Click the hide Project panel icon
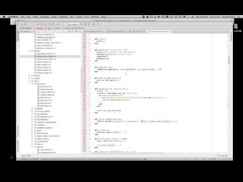 (80, 31)
